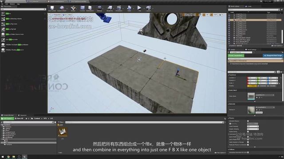284x159 pixels.
Task: Click the Windows Start button
Action: pos(3,157)
